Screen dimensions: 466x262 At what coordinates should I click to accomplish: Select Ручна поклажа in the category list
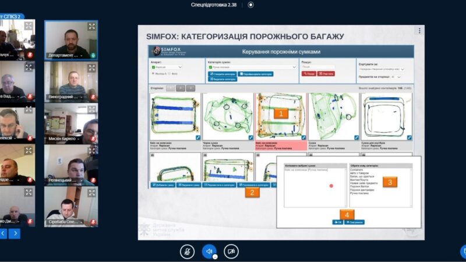pos(359,193)
